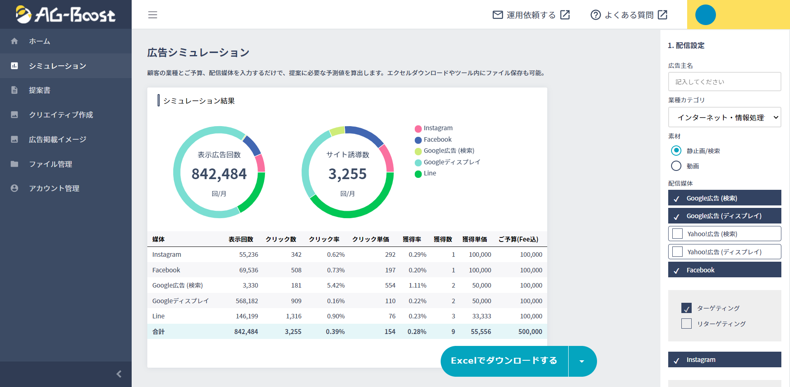This screenshot has height=387, width=790.
Task: Click the image icon beside クリエイティブ作成
Action: (14, 115)
